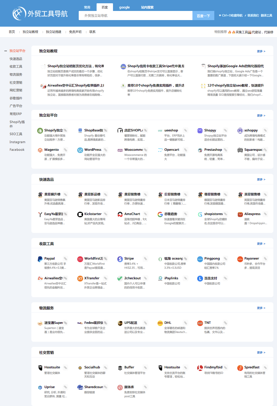Switch to the 常用 search tab

tap(87, 7)
